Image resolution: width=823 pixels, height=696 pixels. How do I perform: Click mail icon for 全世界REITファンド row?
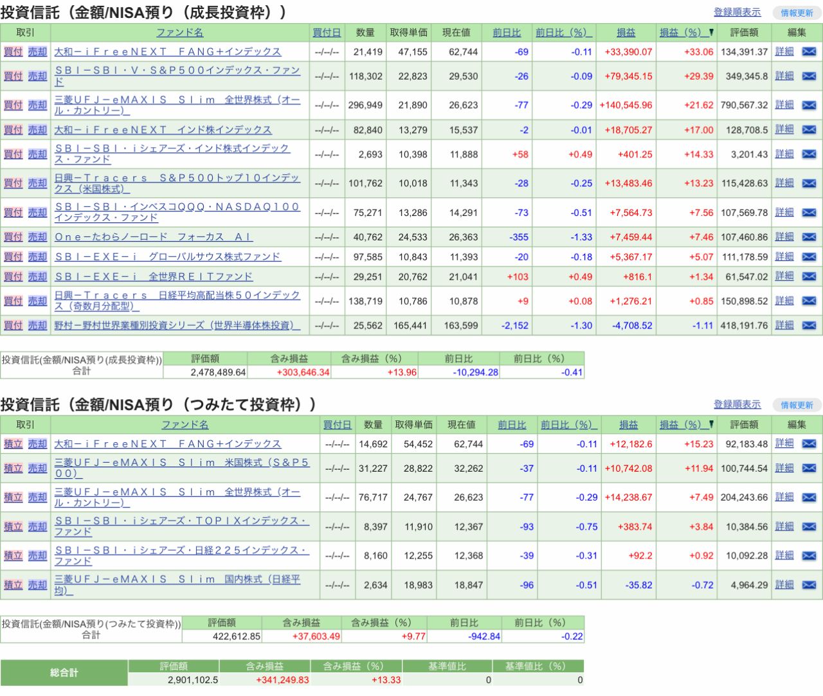[x=809, y=276]
